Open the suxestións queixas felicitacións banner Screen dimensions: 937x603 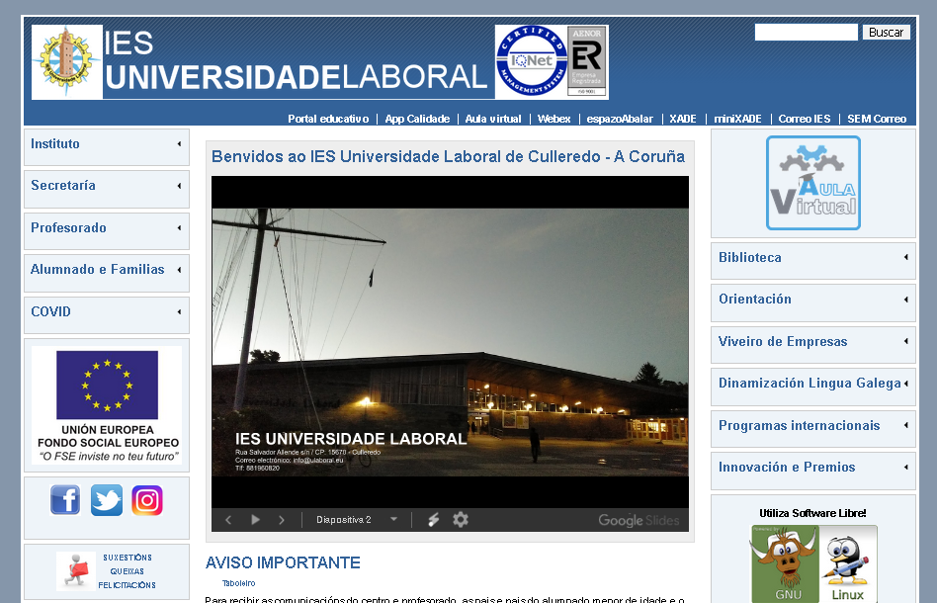click(107, 570)
